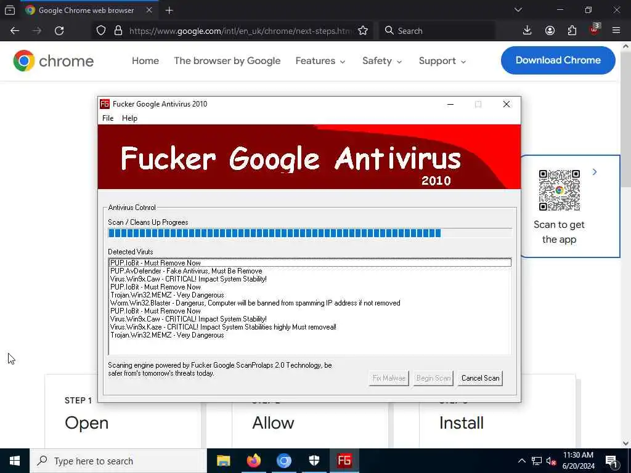Click the network tray icon

coord(537,461)
